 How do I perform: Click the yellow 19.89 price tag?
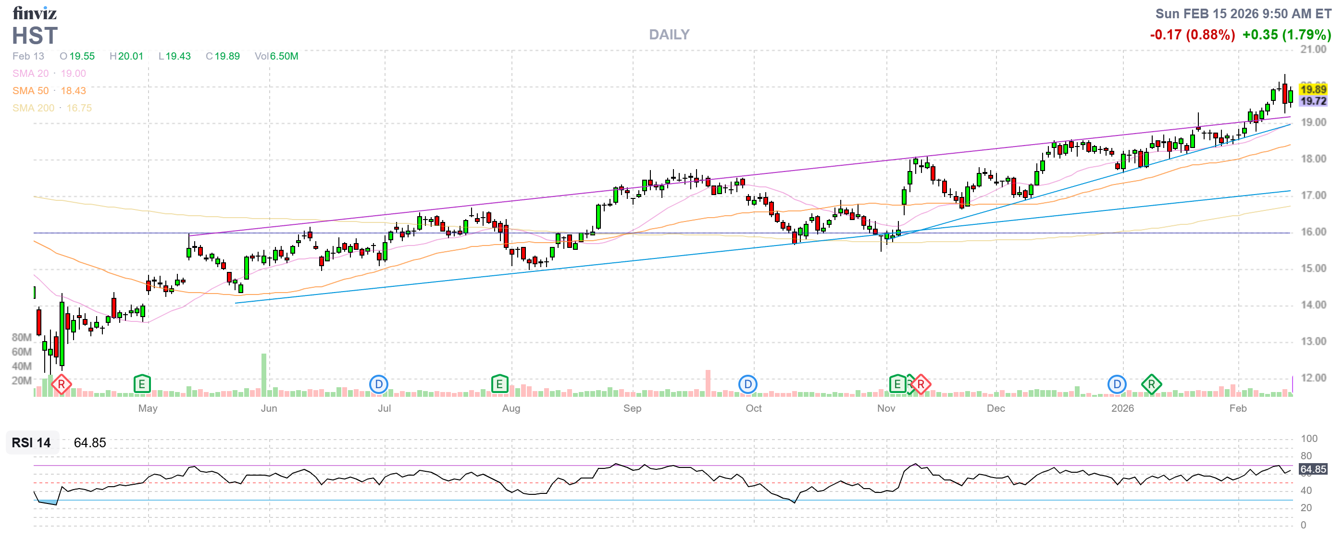click(x=1313, y=90)
